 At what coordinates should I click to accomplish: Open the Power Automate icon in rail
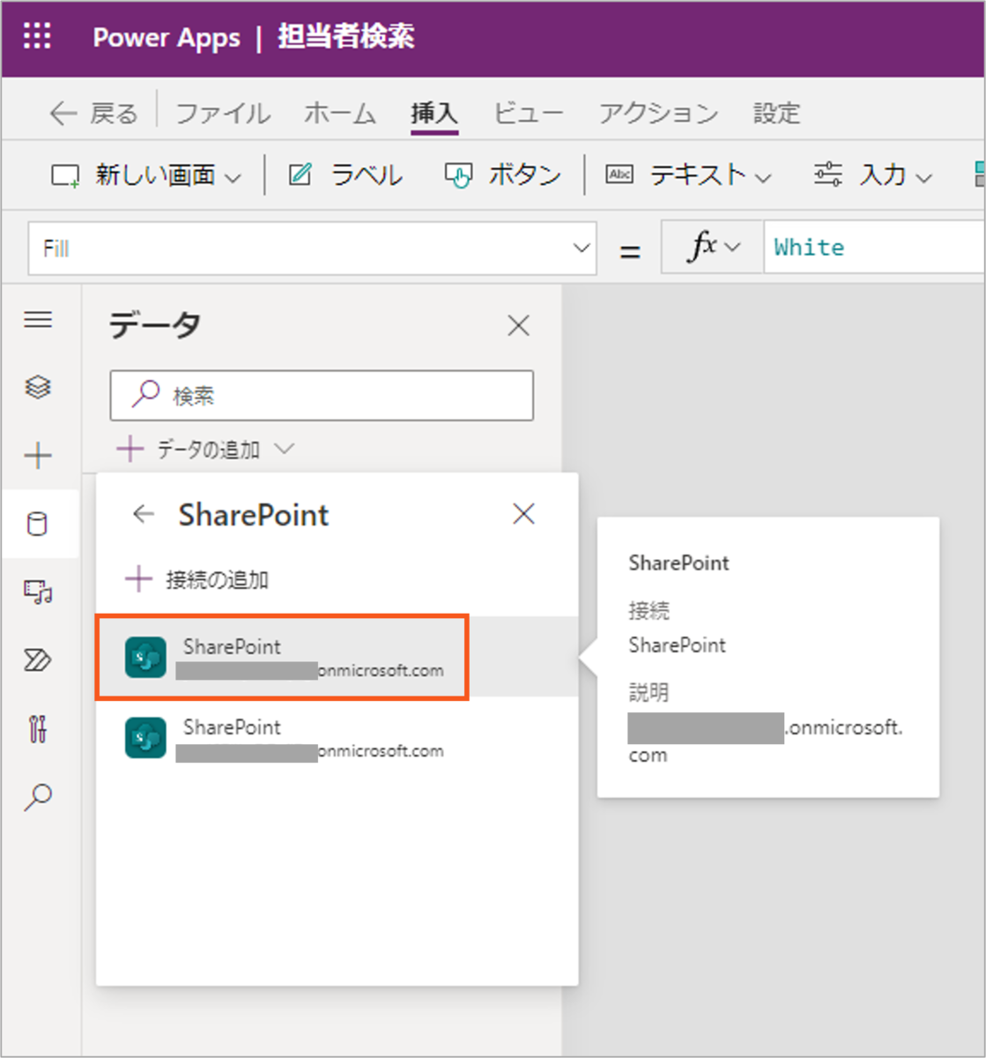pyautogui.click(x=38, y=659)
